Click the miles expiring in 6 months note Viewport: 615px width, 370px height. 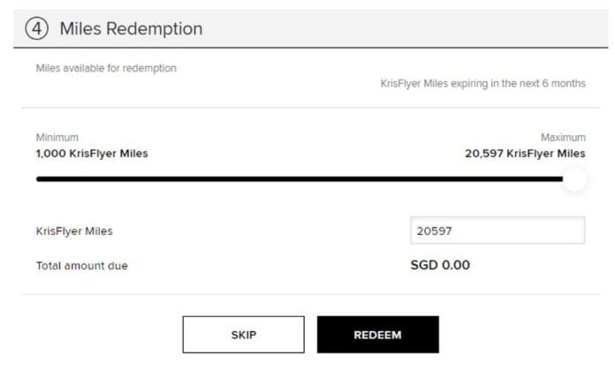pos(482,83)
